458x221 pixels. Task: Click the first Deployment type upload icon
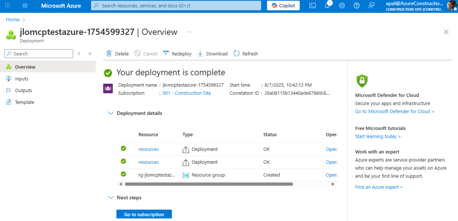coord(186,150)
